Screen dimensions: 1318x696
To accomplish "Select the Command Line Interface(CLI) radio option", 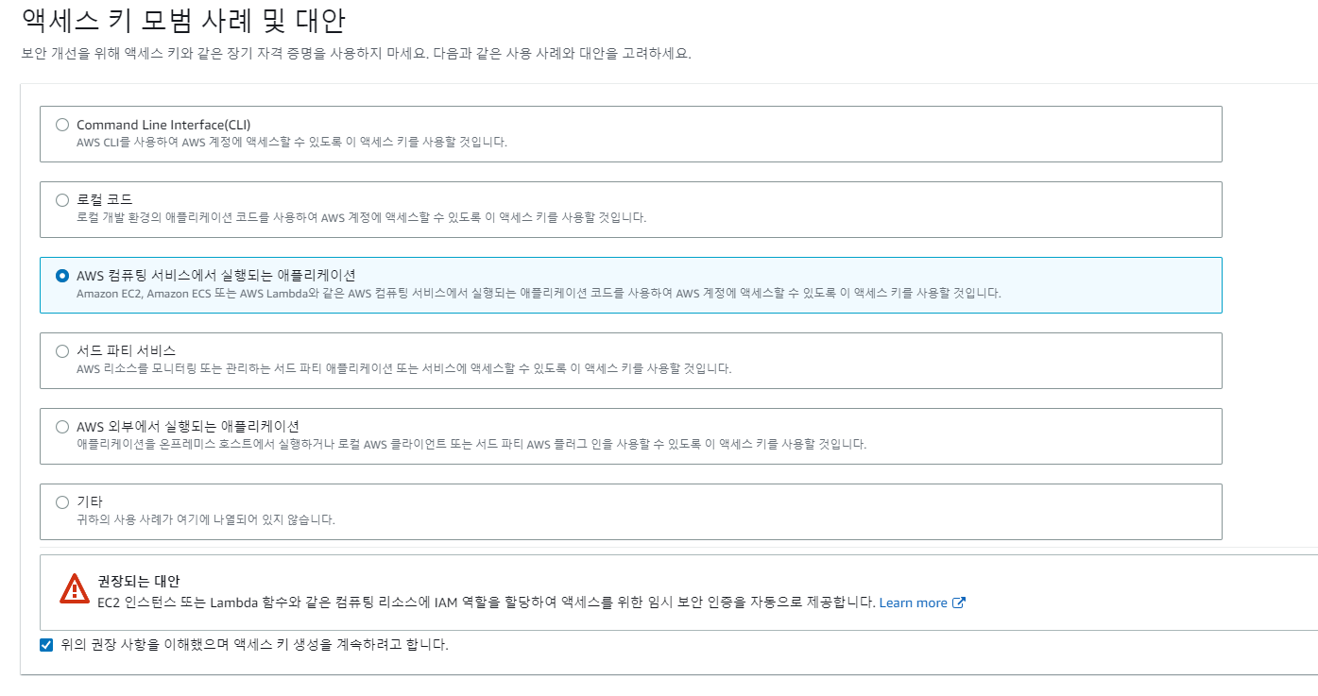I will pos(62,125).
